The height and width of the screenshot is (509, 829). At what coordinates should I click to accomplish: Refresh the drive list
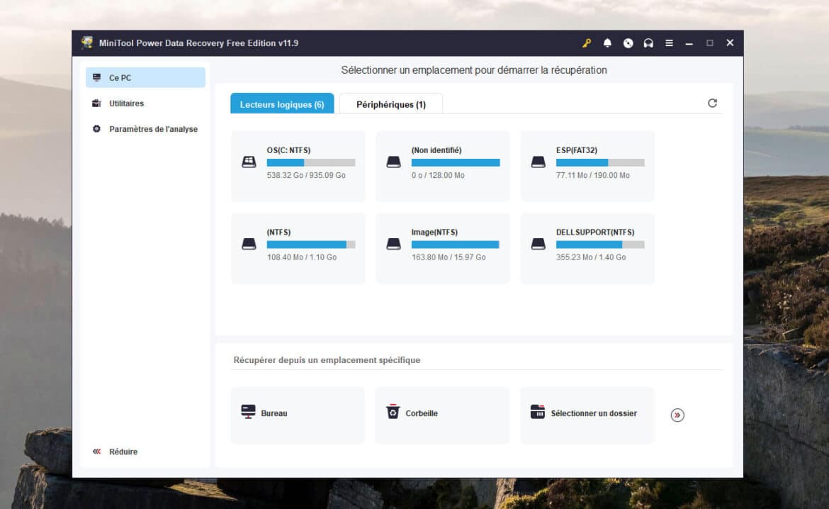pyautogui.click(x=712, y=104)
